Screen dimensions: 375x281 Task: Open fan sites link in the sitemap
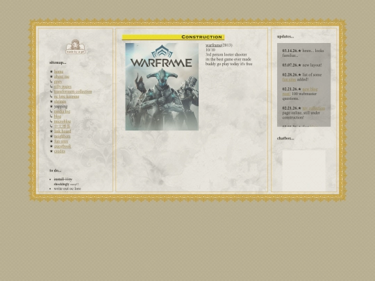click(61, 142)
